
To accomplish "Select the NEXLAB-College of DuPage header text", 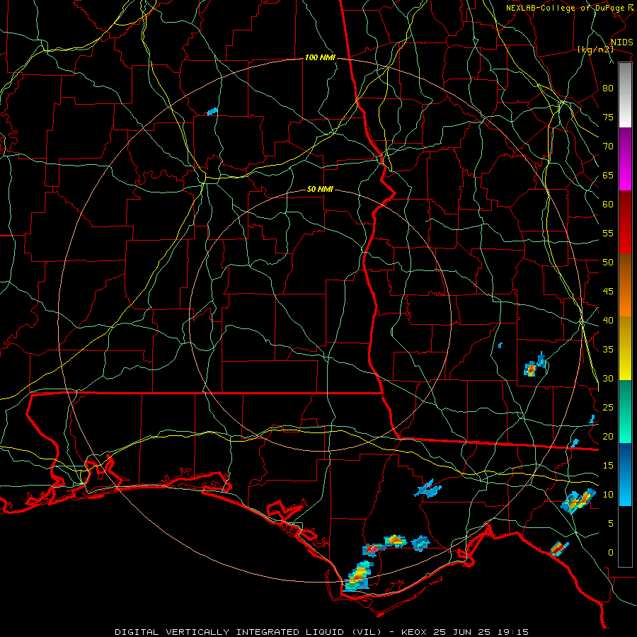I will (x=565, y=8).
